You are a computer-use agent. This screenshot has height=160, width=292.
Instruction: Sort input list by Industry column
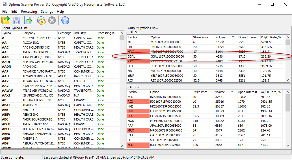coord(85,33)
